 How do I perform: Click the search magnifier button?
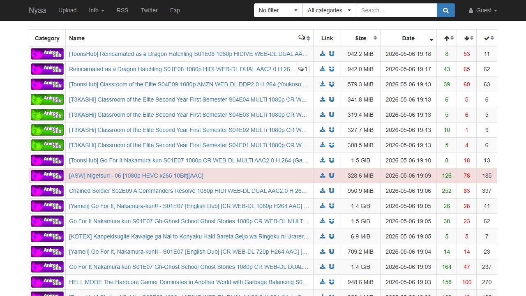point(446,10)
